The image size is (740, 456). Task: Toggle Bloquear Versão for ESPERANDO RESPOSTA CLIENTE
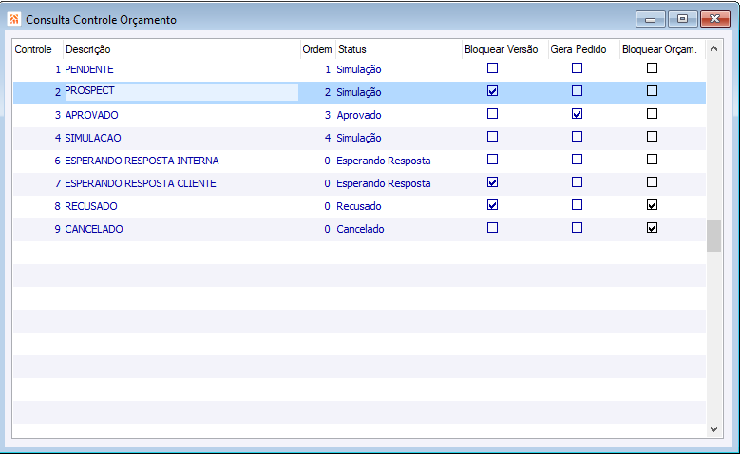pos(492,182)
